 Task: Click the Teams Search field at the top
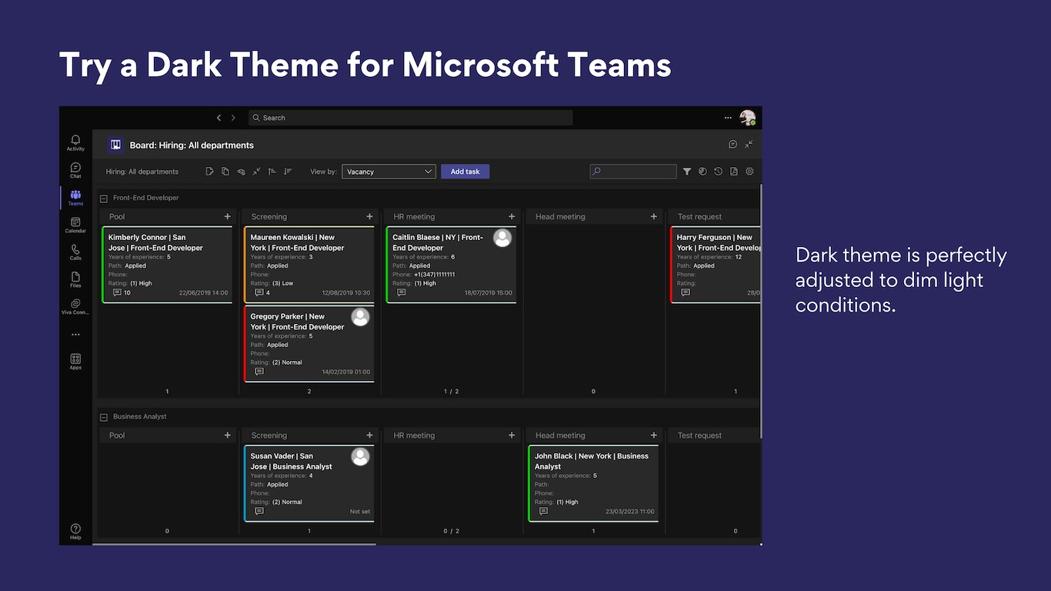click(410, 118)
